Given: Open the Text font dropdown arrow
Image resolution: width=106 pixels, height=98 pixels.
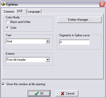Looking at the screenshot, I should point(48,41).
